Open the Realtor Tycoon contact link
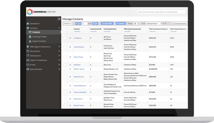This screenshot has height=123, width=214. 79,69
